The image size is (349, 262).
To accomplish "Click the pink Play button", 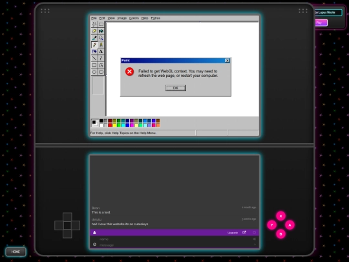I will (321, 23).
